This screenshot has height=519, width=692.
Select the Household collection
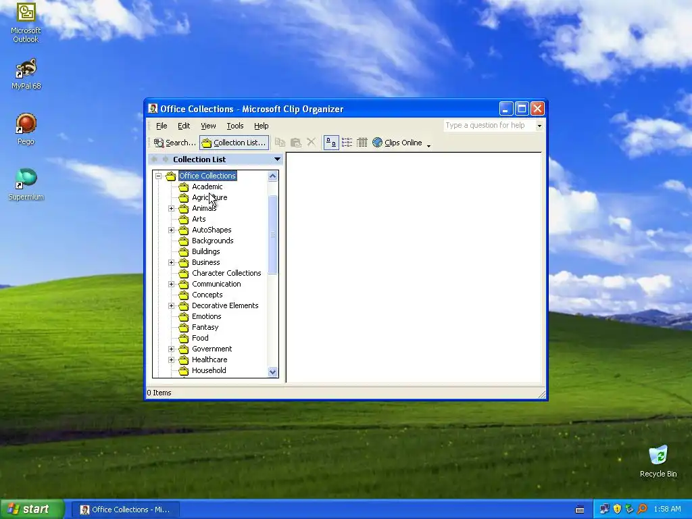click(x=209, y=370)
